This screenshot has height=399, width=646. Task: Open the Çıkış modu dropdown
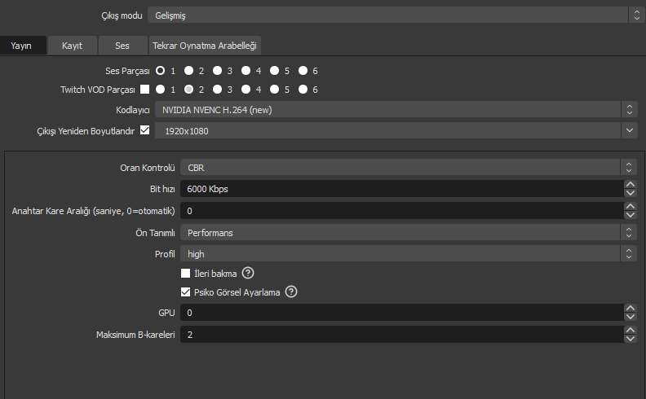click(395, 15)
